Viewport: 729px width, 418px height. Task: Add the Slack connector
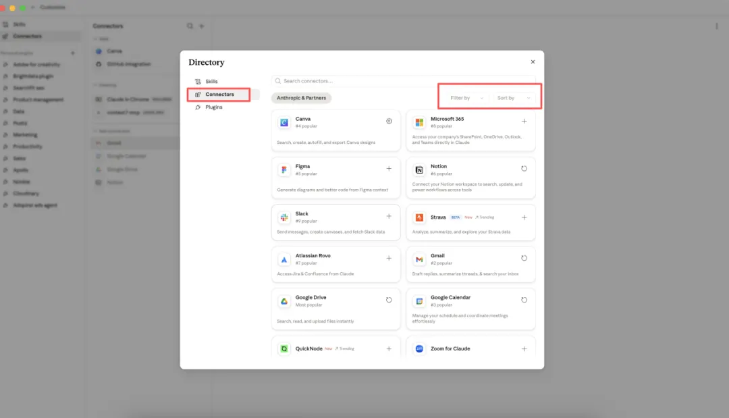[389, 216]
